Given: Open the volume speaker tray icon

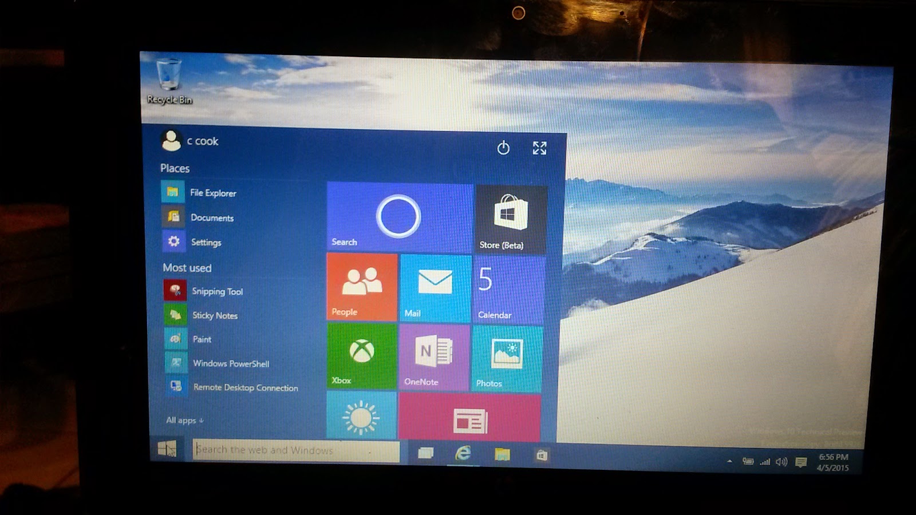Looking at the screenshot, I should click(781, 462).
